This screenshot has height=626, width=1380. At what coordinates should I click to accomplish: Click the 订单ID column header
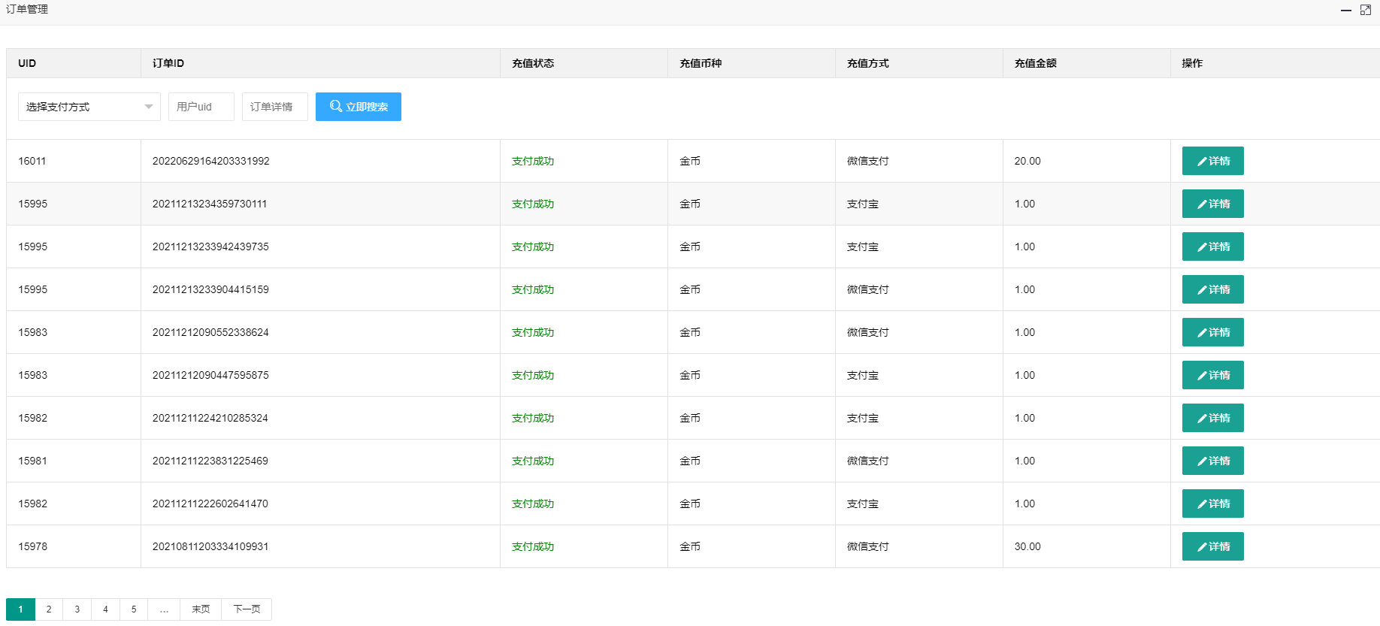(x=168, y=63)
